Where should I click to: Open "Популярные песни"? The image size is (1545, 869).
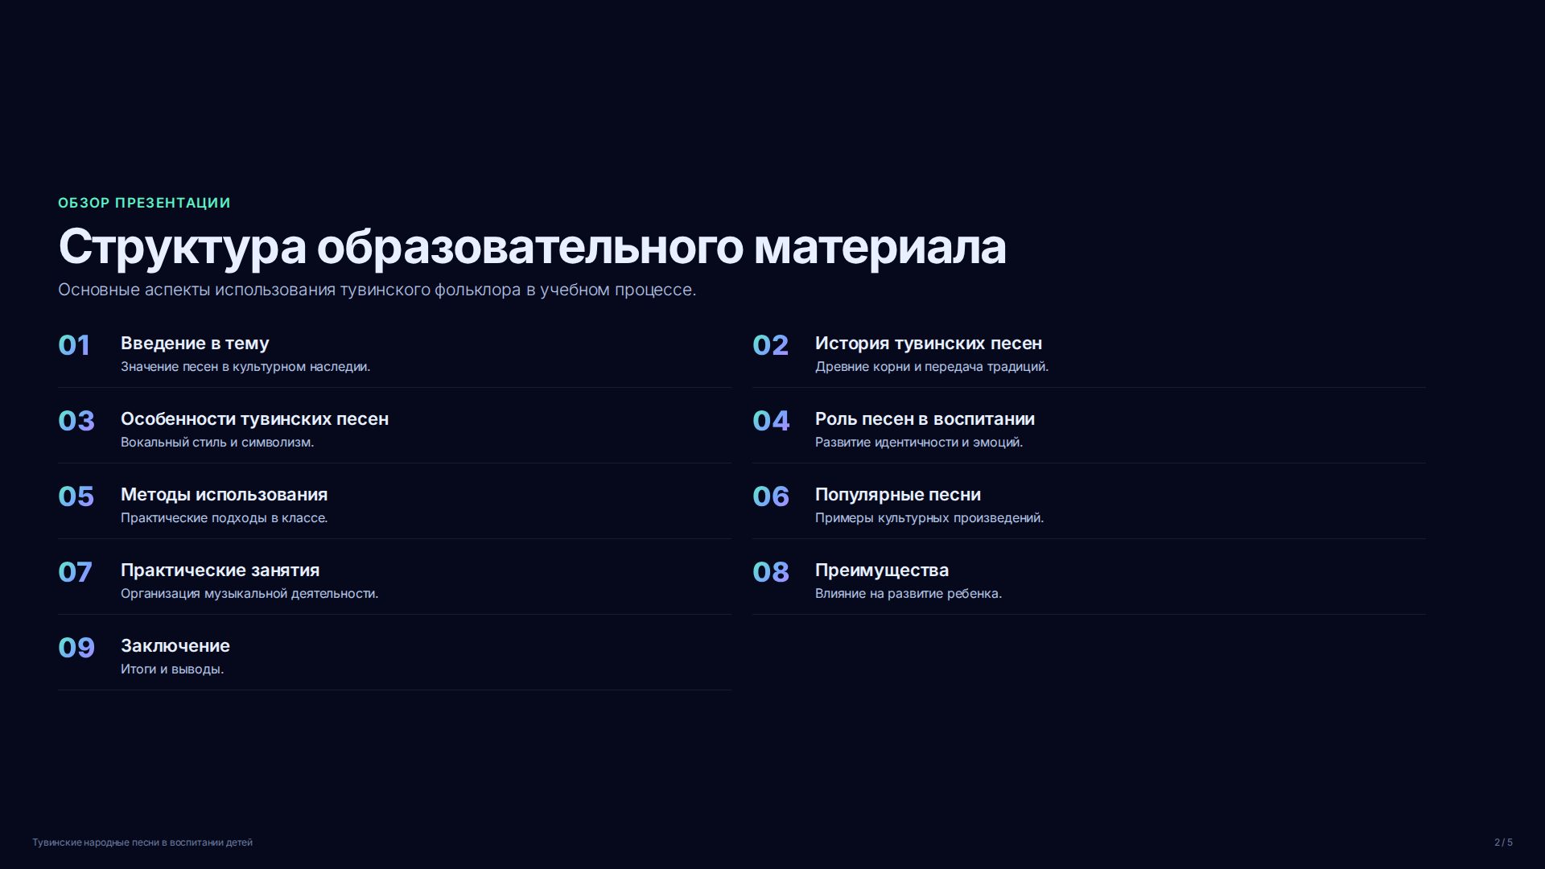click(898, 495)
